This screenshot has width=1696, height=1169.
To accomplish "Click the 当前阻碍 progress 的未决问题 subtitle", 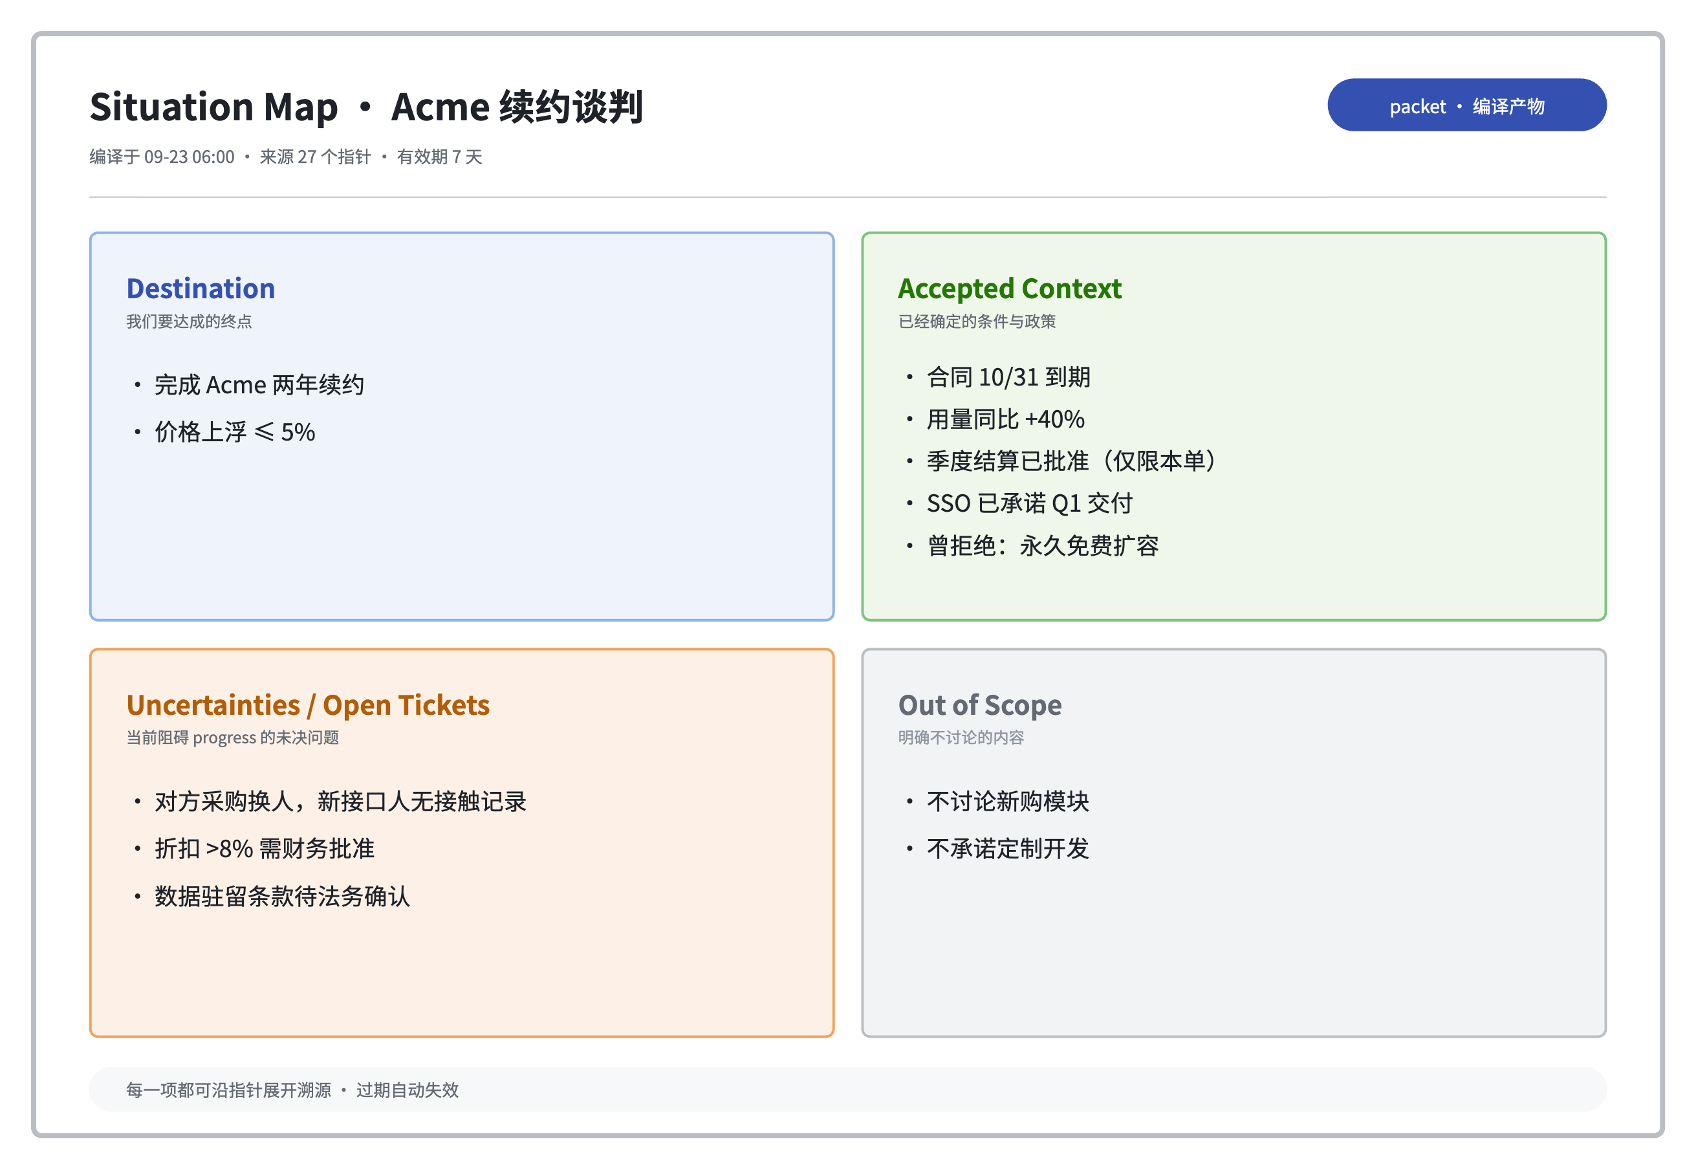I will click(232, 737).
